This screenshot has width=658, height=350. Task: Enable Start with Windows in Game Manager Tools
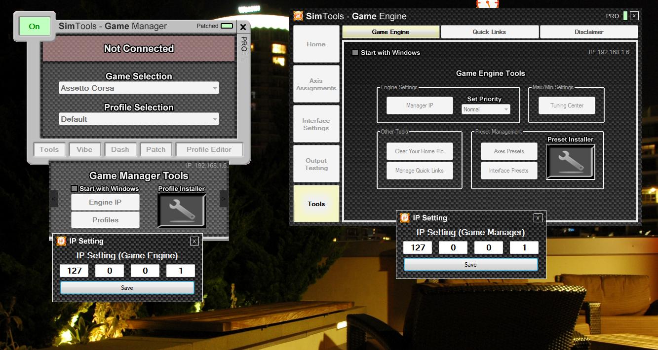[x=74, y=189]
